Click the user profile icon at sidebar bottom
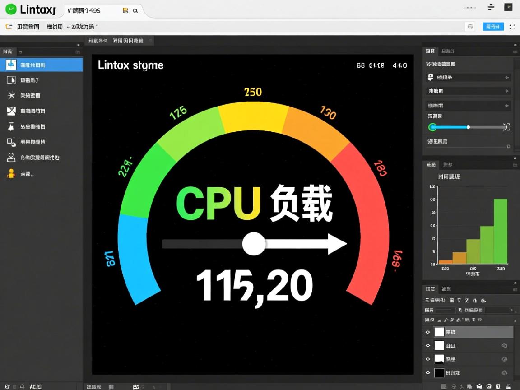Image resolution: width=520 pixels, height=390 pixels. pos(12,157)
